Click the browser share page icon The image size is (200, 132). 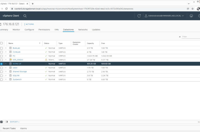pos(188,9)
